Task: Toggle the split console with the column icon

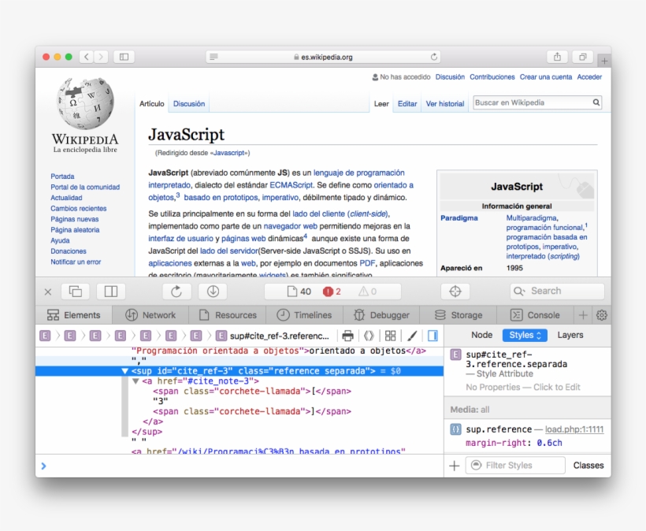Action: coord(110,291)
